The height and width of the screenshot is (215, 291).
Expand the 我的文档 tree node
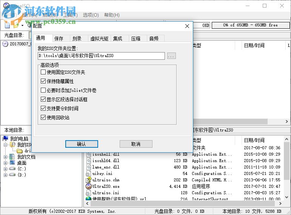5,157
